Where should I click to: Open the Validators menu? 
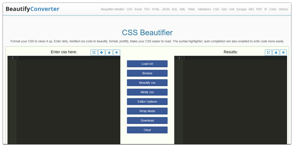click(204, 9)
